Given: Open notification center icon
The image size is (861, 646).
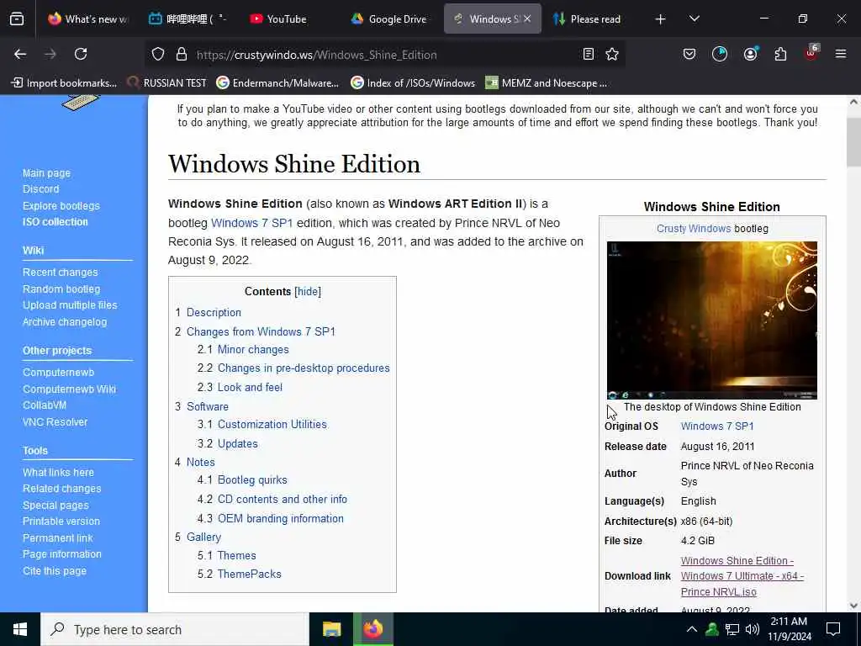Looking at the screenshot, I should (833, 629).
